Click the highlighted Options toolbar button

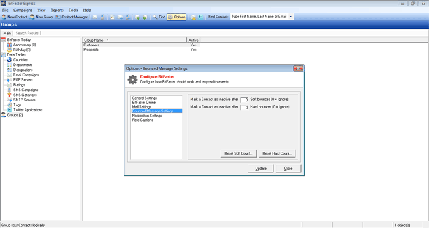point(177,17)
